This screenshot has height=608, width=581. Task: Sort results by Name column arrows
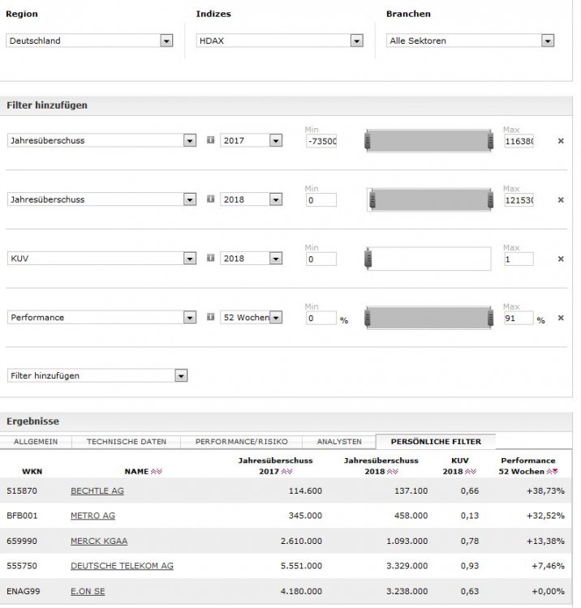tap(157, 472)
